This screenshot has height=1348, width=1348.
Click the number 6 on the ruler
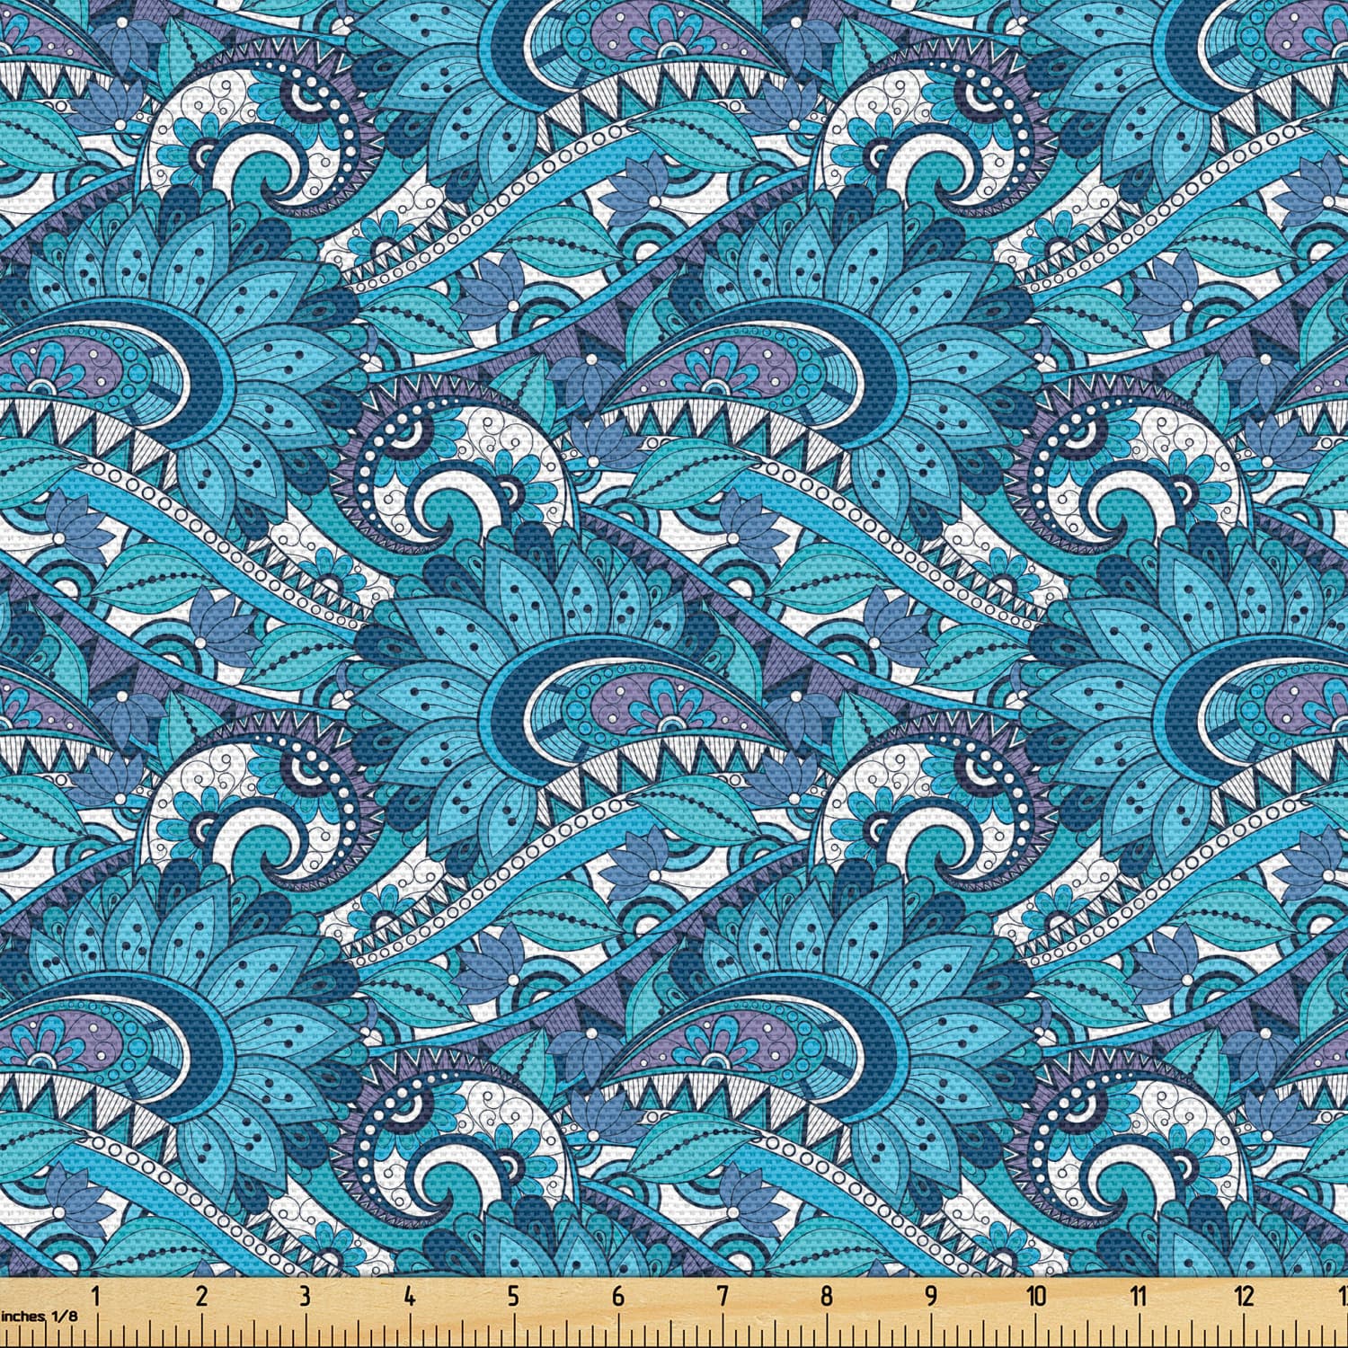tap(617, 1296)
